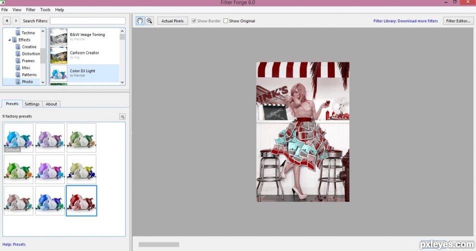Viewport: 476px width, 251px height.
Task: Click the Techno folder icon
Action: click(x=18, y=33)
